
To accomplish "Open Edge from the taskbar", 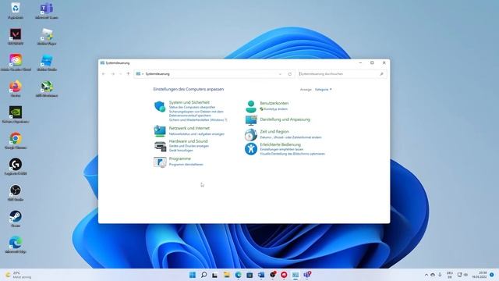I will (238, 275).
